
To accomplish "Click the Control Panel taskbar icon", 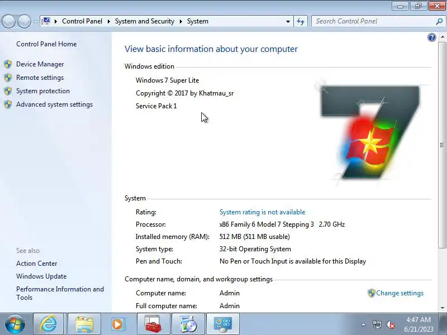I will (222, 324).
